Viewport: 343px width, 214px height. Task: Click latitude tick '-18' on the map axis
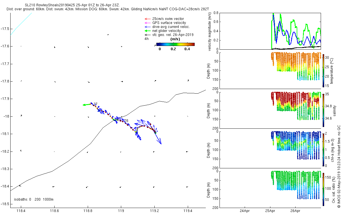7,116
